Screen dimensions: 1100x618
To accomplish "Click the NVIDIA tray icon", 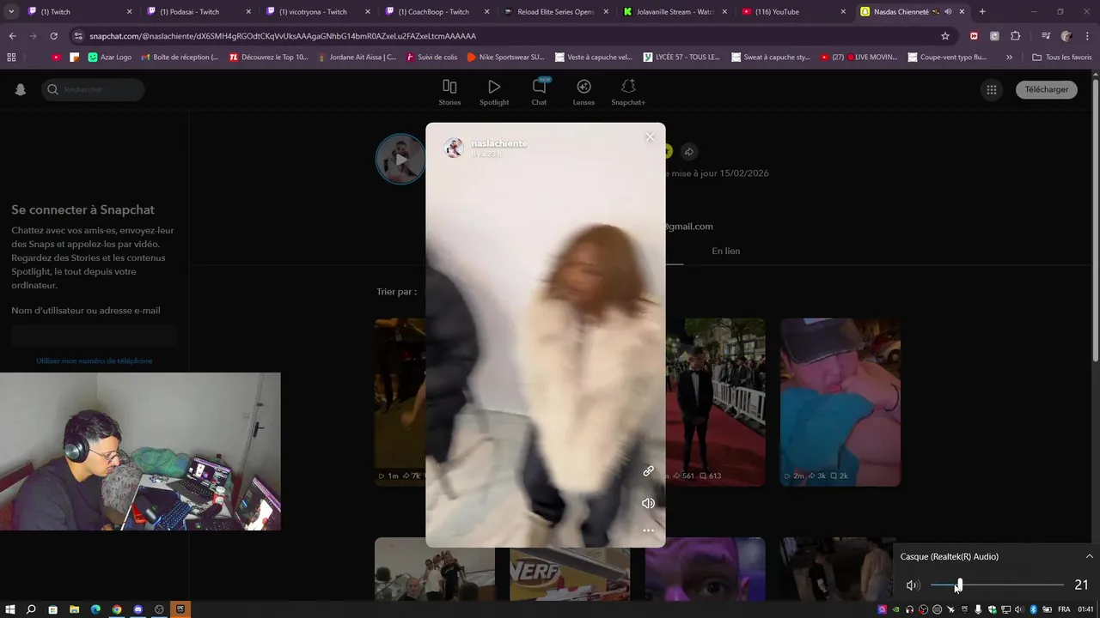I will point(895,609).
